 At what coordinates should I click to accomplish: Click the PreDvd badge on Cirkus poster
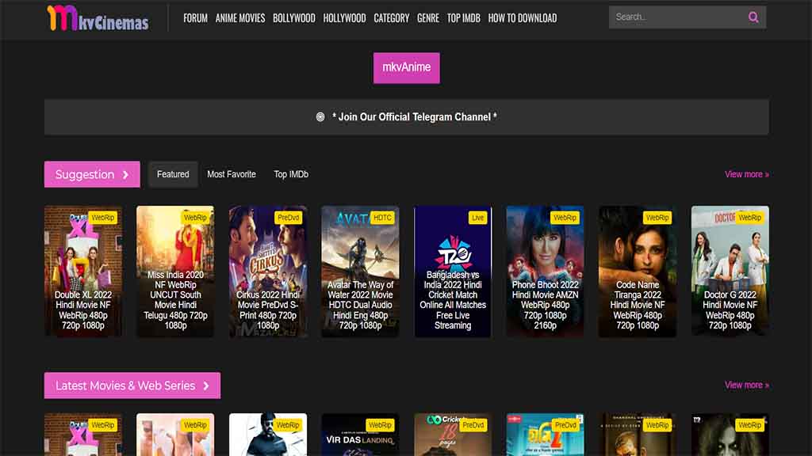pyautogui.click(x=288, y=218)
